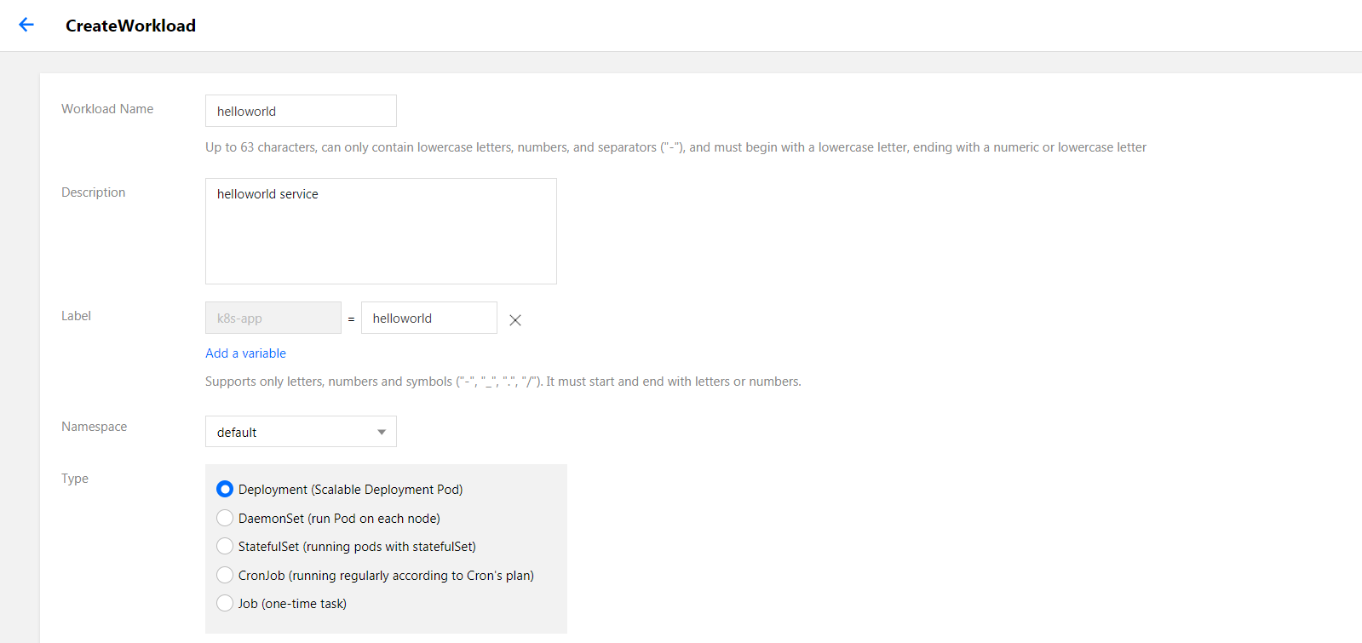Viewport: 1362px width, 643px height.
Task: Click the Type field caption
Action: (x=75, y=479)
